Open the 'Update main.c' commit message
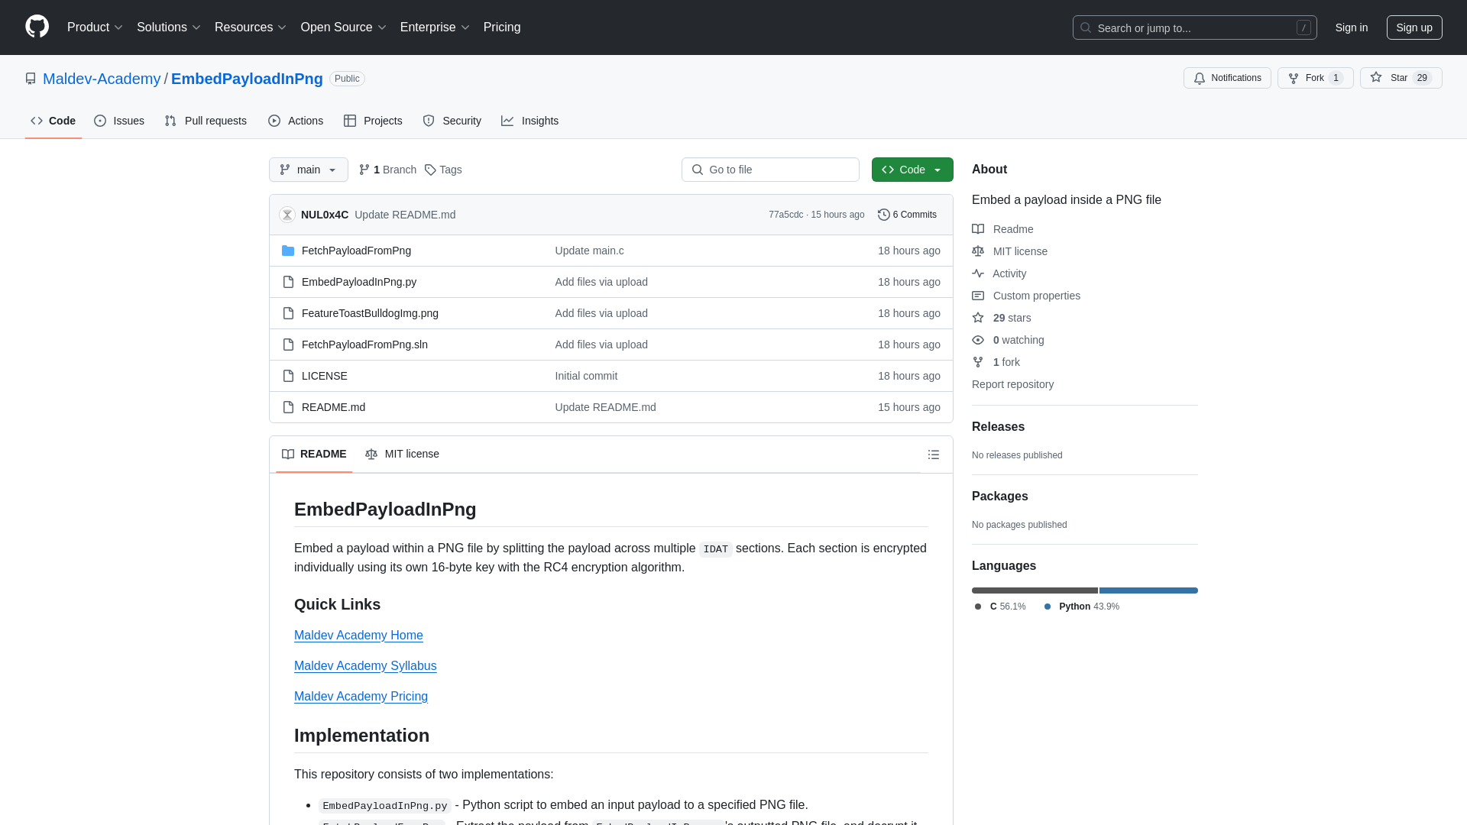This screenshot has height=825, width=1467. pyautogui.click(x=589, y=251)
